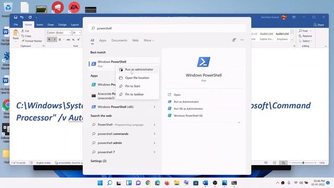Open Search magnifier on taskbar

coord(110,183)
